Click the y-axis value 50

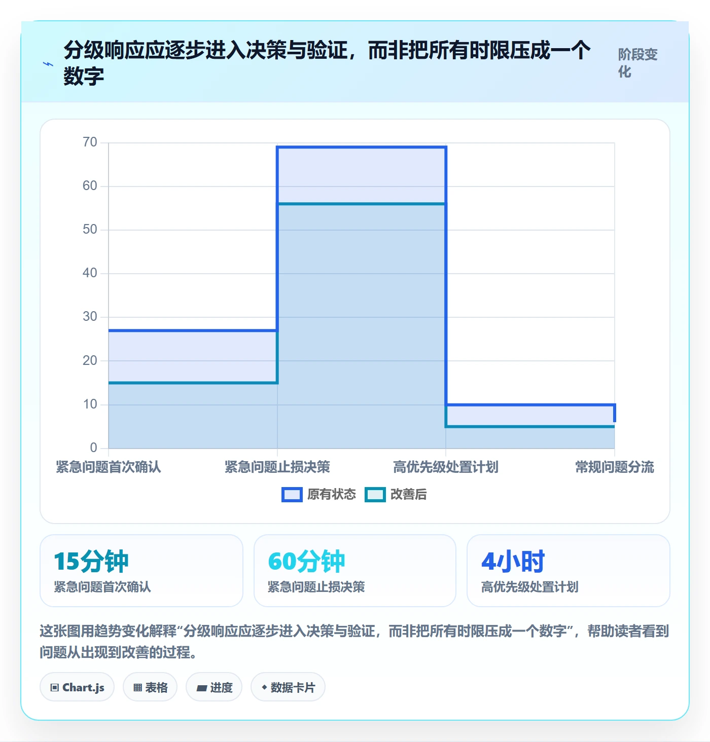(x=90, y=230)
